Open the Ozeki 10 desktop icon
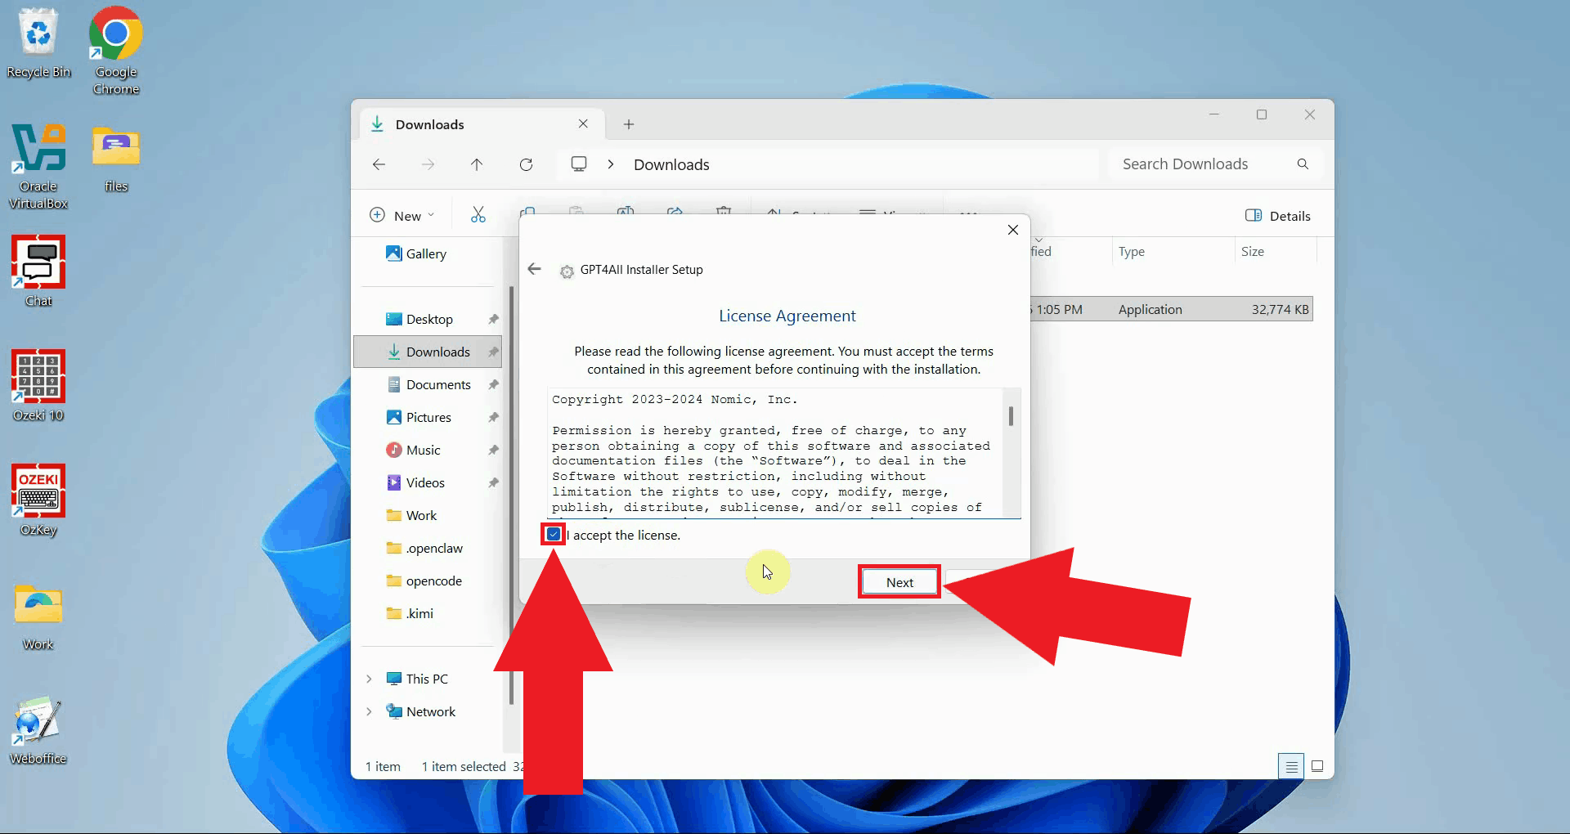 click(x=38, y=378)
